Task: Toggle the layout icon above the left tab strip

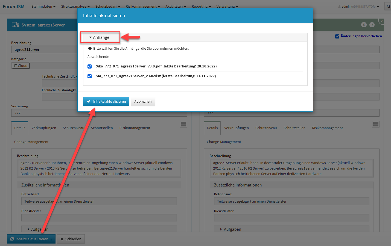Action: (183, 124)
